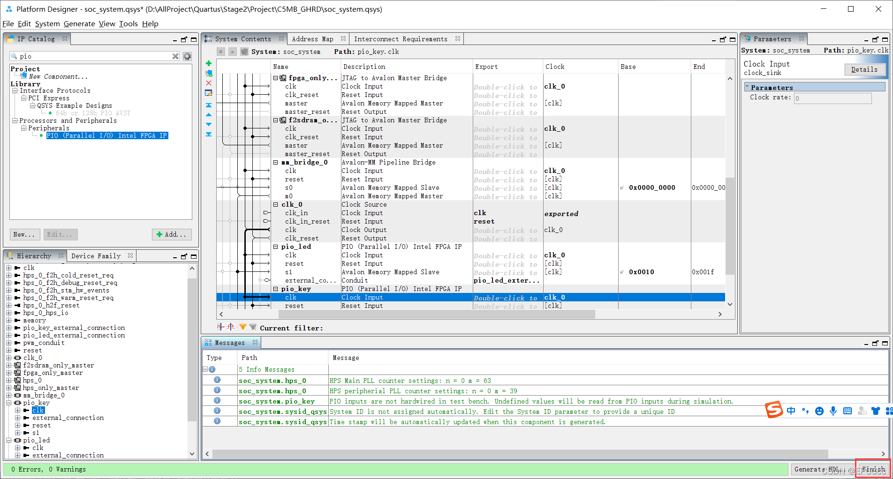Click info icon of the pio_key message row
Screen dimensions: 893x479
coord(217,401)
